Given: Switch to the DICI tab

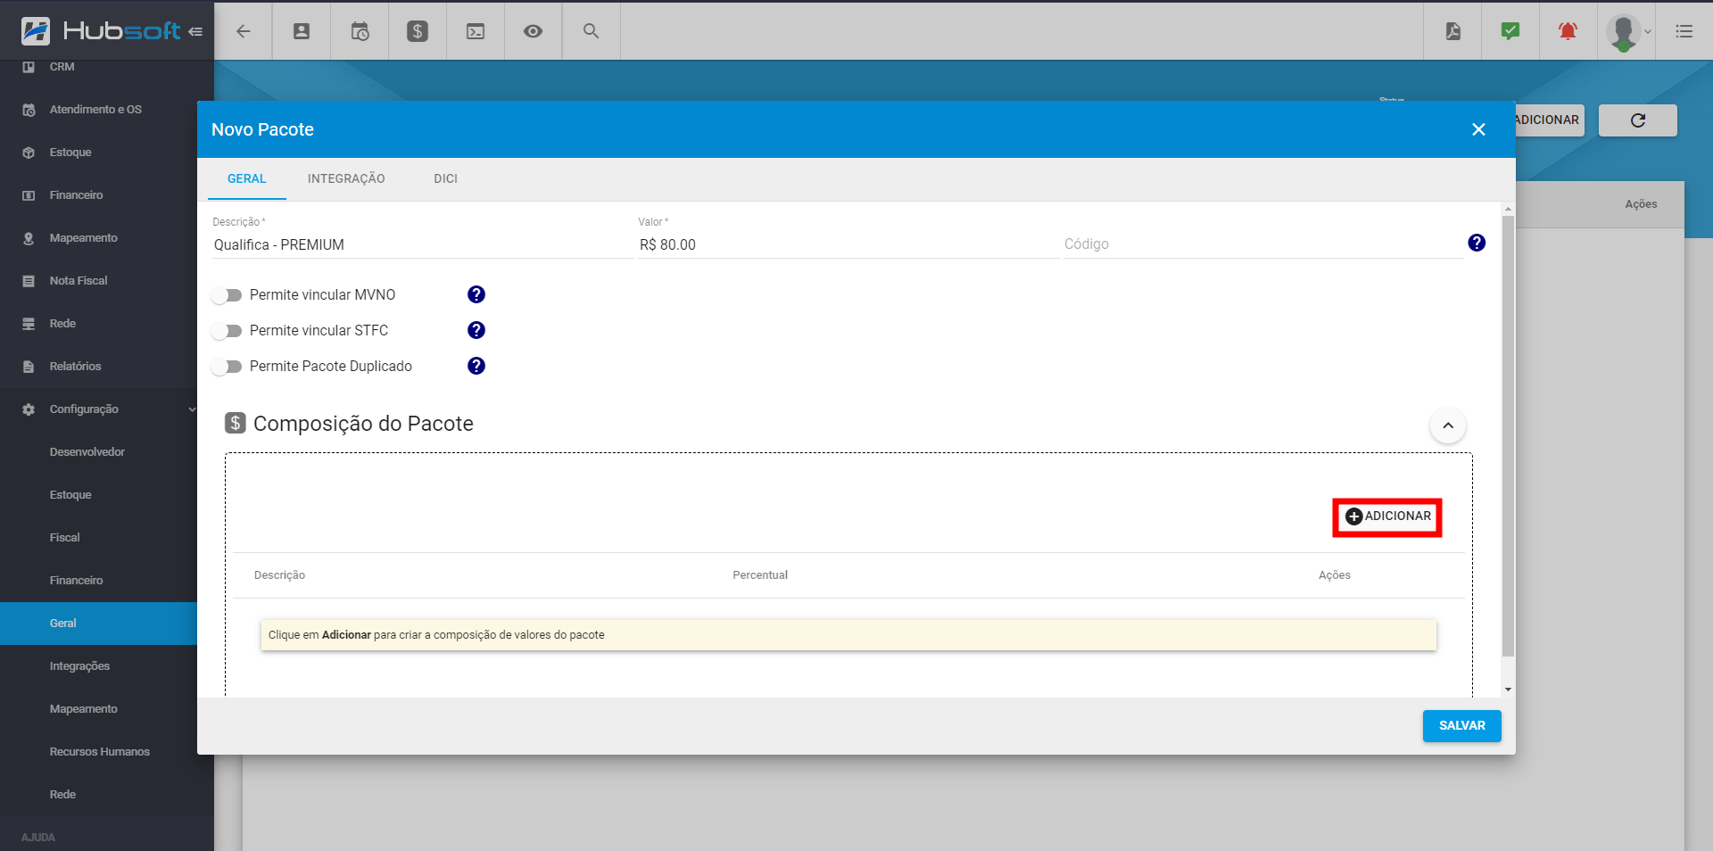Looking at the screenshot, I should (445, 178).
